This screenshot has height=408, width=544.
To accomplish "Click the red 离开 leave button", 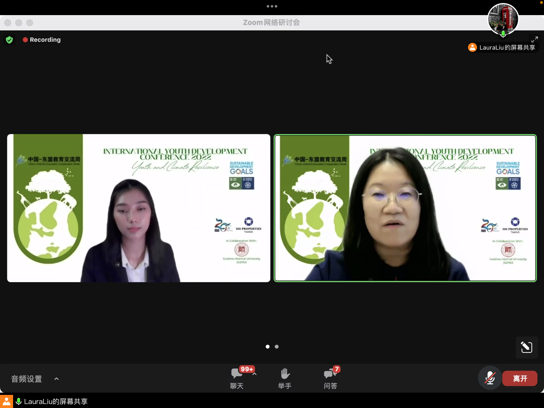I will pos(520,378).
